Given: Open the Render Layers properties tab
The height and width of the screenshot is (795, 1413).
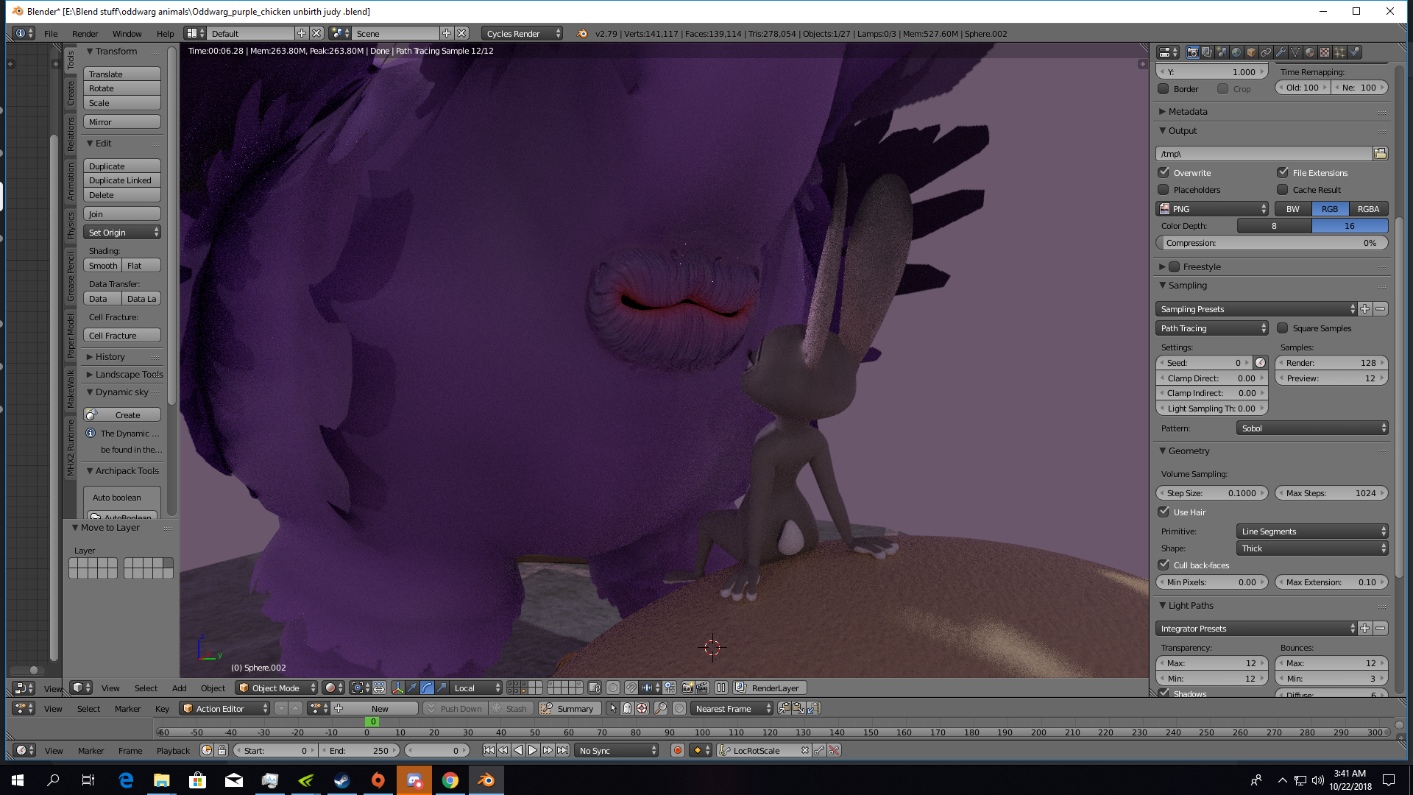Looking at the screenshot, I should (x=1207, y=52).
